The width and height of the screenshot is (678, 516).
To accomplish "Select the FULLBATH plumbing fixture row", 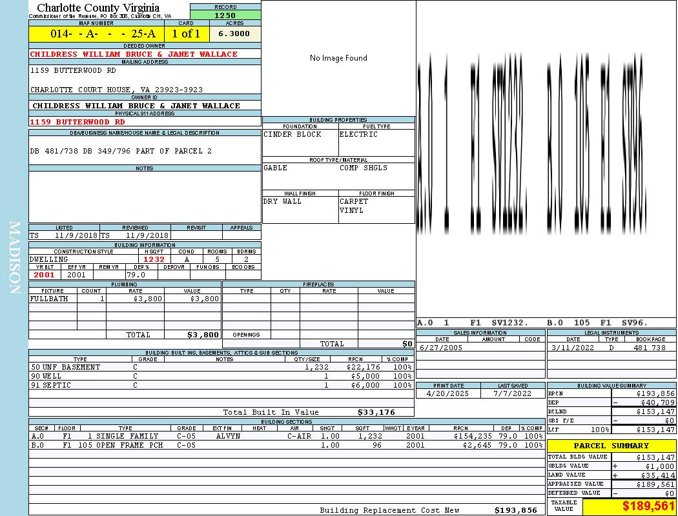I will coord(125,299).
